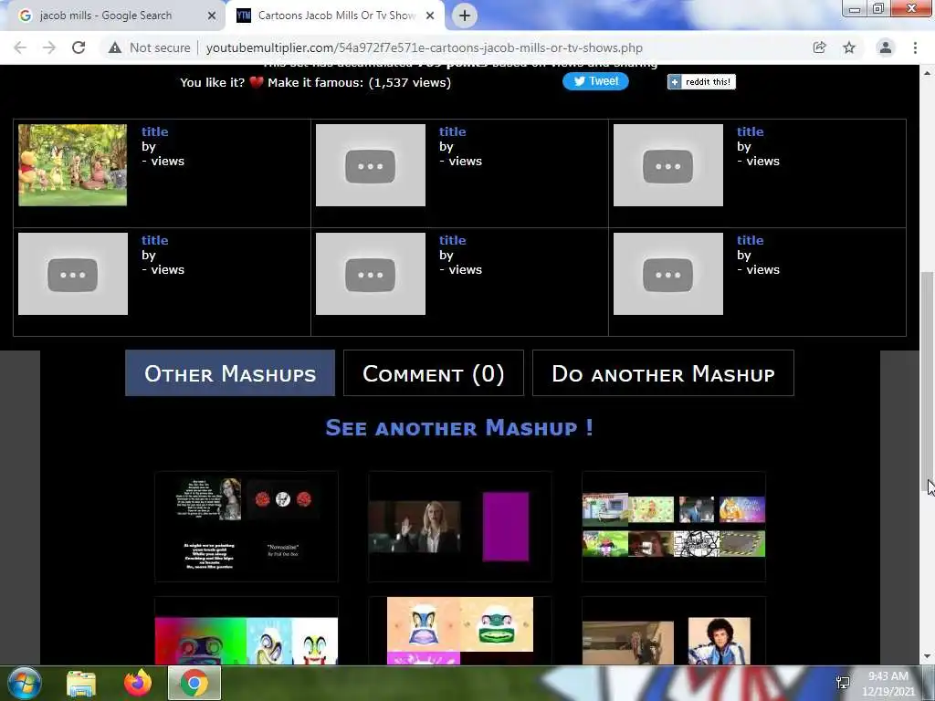Open the Winnie the Pooh video thumbnail

(x=73, y=165)
